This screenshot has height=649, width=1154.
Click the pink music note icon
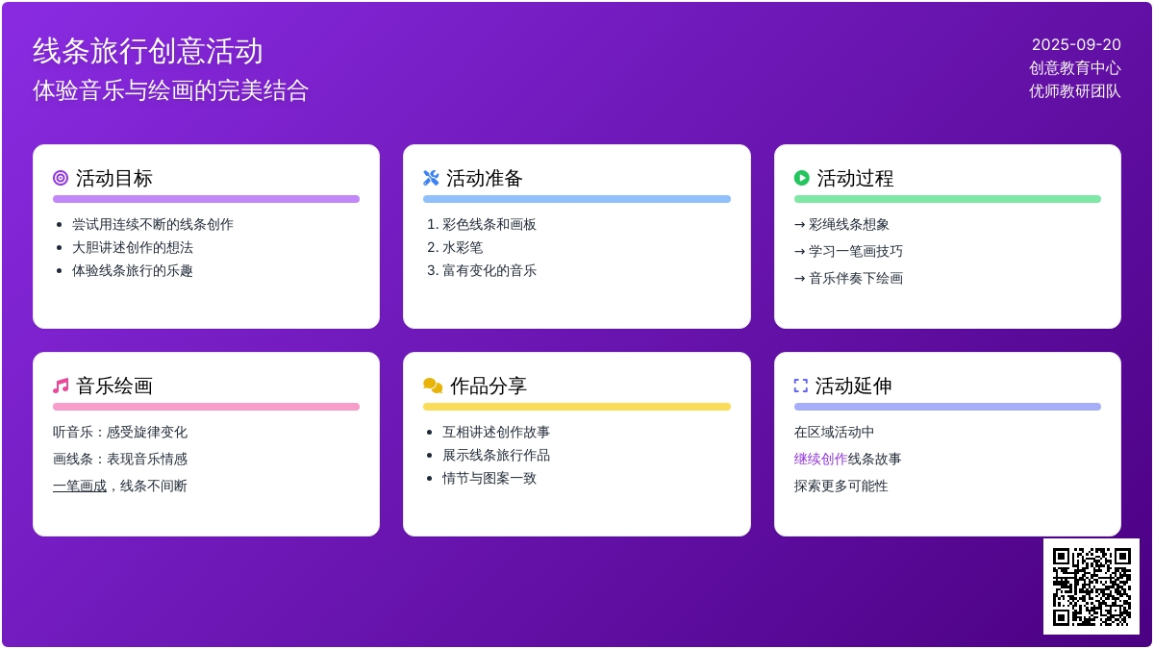[x=61, y=386]
